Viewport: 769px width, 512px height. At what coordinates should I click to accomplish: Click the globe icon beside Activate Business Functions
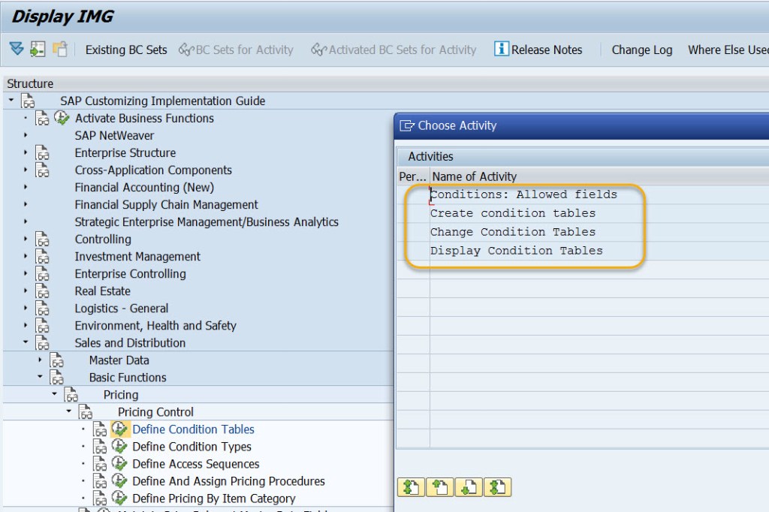click(62, 118)
